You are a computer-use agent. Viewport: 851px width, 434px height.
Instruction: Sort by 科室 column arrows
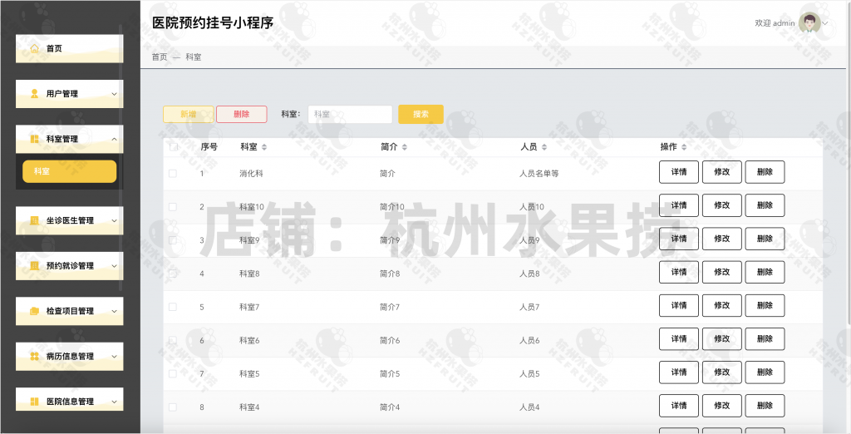coord(264,147)
